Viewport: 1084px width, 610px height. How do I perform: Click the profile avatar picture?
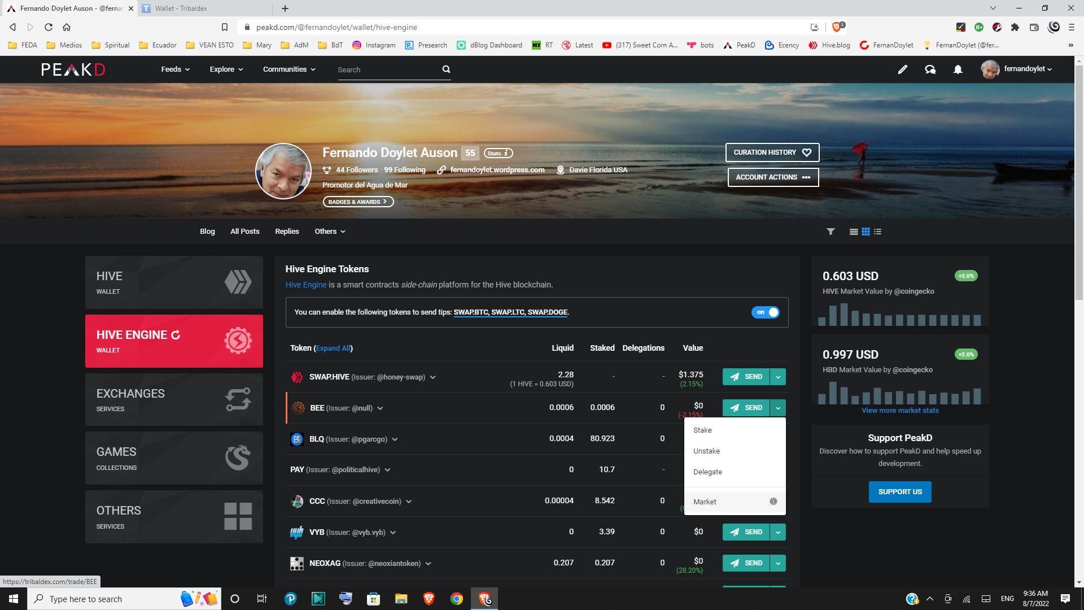[x=283, y=171]
